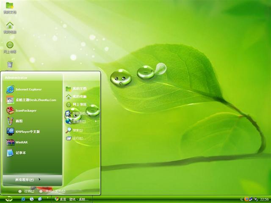
Task: Launch Internet Explorer from the quick launch bar
Action: point(23,199)
